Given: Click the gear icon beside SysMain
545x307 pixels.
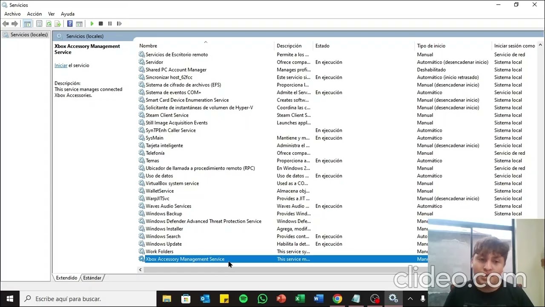Looking at the screenshot, I should click(142, 138).
